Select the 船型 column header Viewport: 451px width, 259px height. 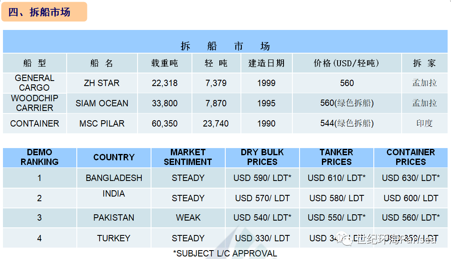pyautogui.click(x=35, y=63)
